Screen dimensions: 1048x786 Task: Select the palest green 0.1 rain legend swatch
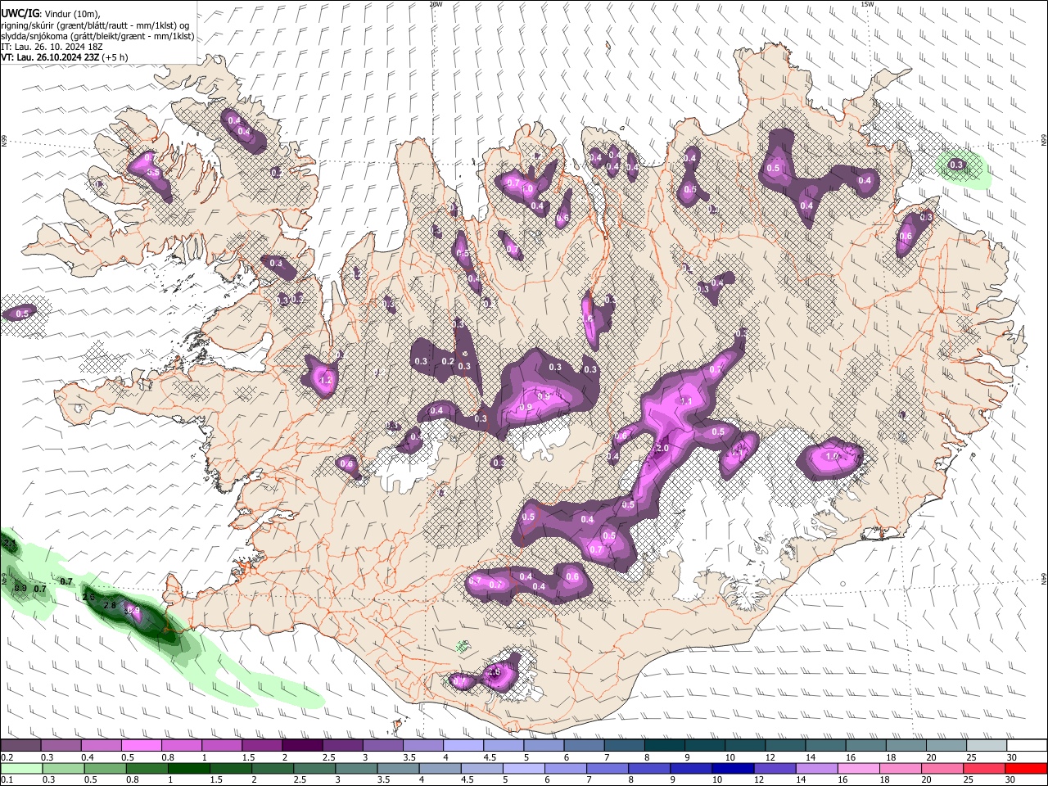pos(20,768)
